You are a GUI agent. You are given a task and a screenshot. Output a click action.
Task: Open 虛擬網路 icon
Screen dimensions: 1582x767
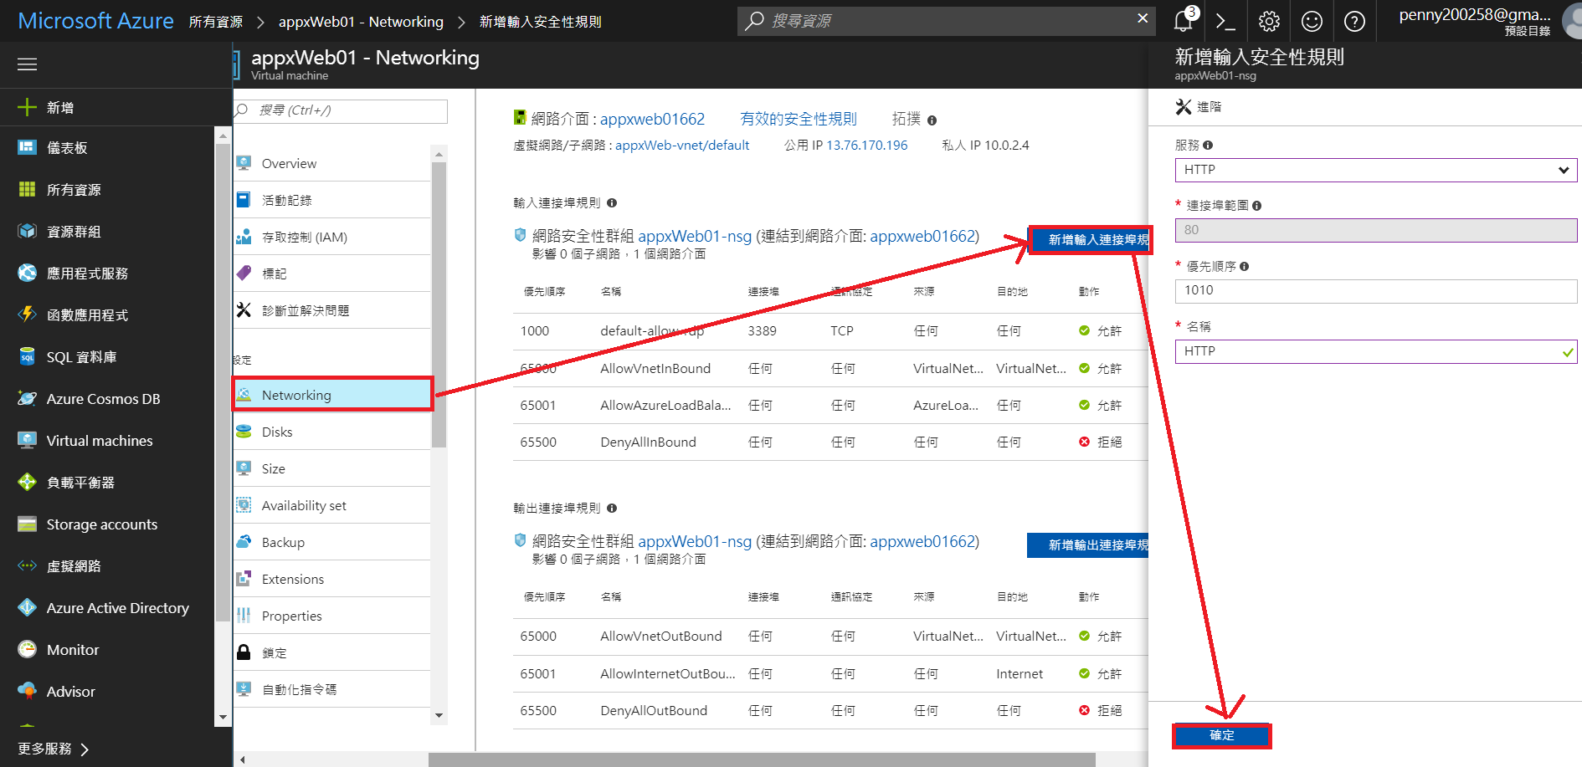pos(27,566)
